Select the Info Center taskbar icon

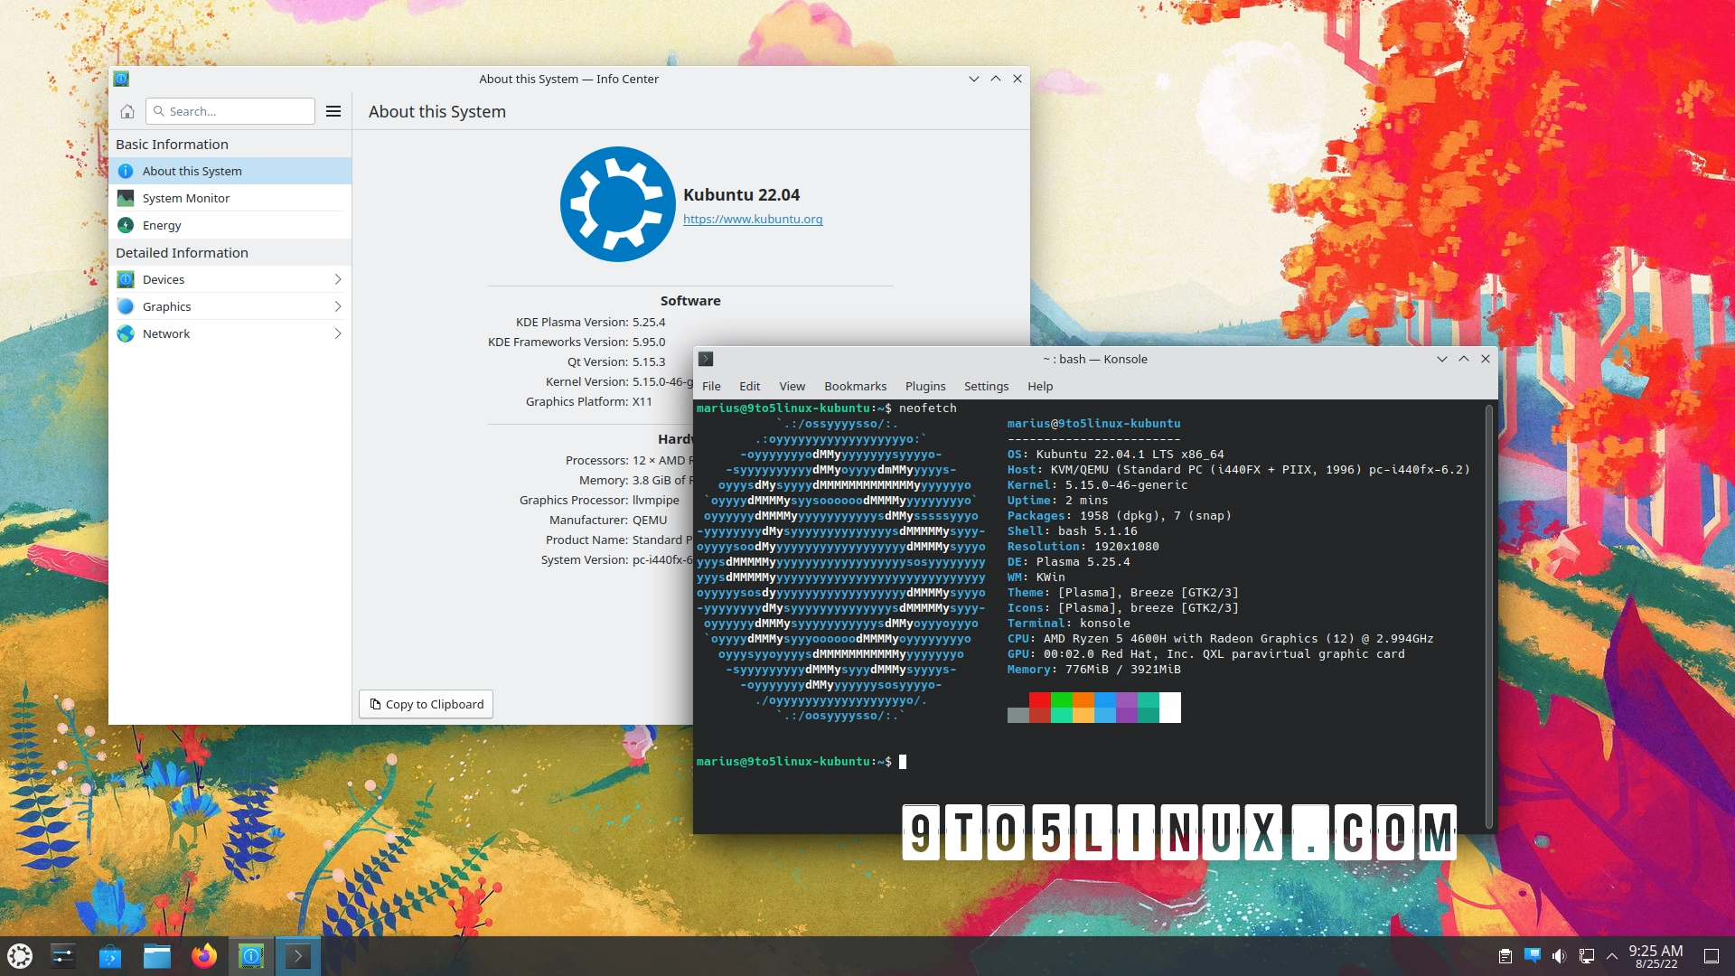coord(251,955)
